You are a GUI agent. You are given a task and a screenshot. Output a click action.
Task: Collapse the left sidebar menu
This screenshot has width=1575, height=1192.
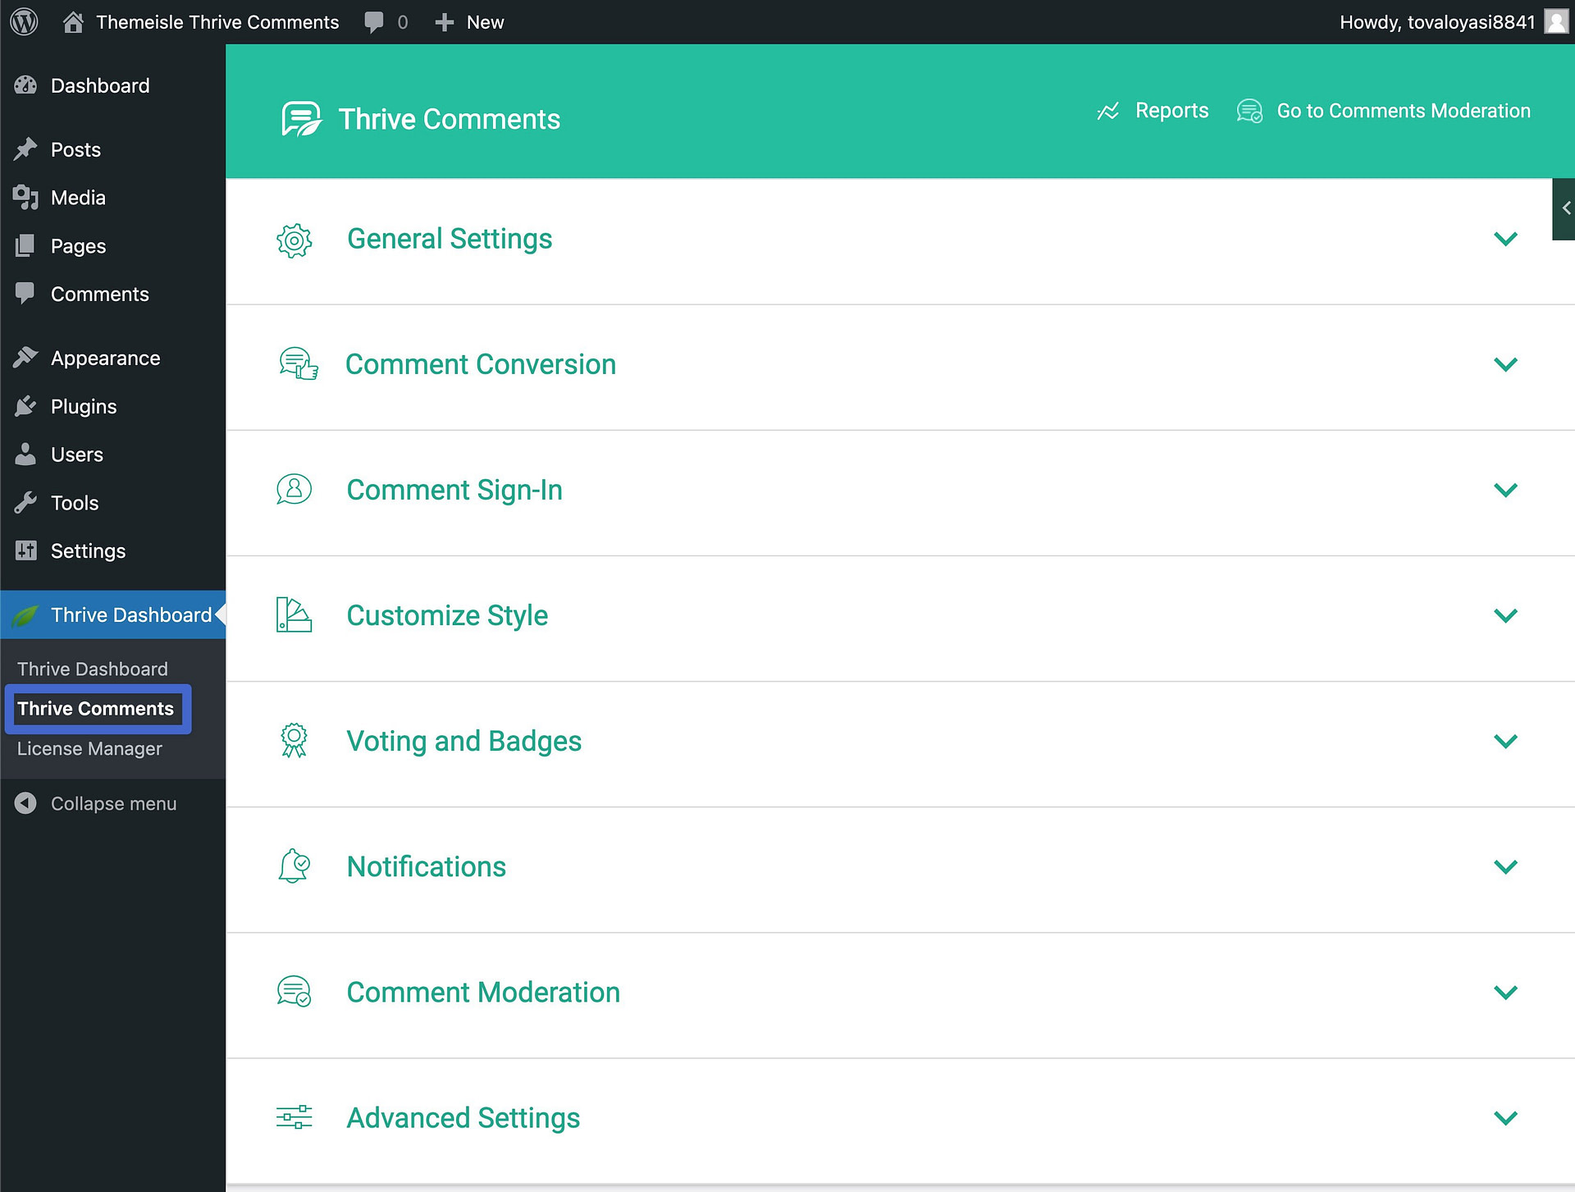pos(112,802)
